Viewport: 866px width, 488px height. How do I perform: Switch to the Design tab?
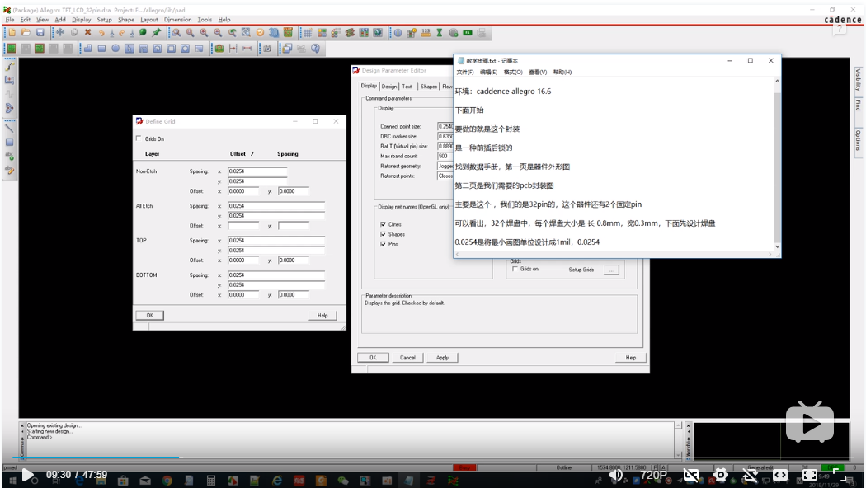click(x=389, y=86)
